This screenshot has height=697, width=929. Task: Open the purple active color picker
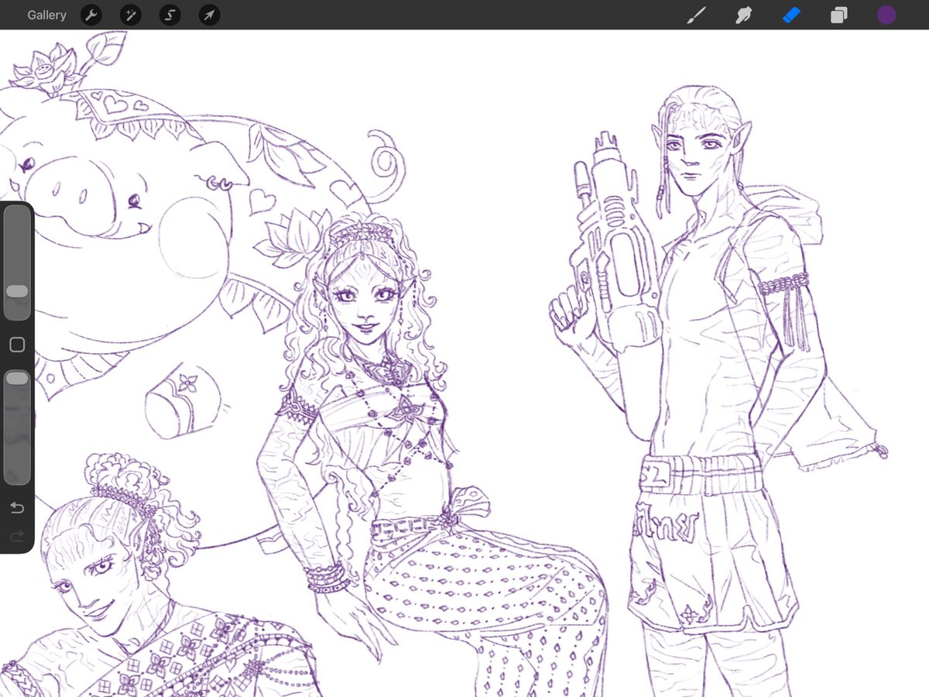[886, 15]
